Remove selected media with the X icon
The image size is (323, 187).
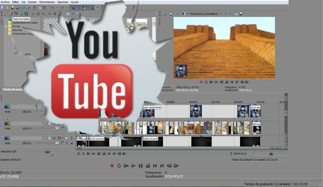pyautogui.click(x=33, y=14)
